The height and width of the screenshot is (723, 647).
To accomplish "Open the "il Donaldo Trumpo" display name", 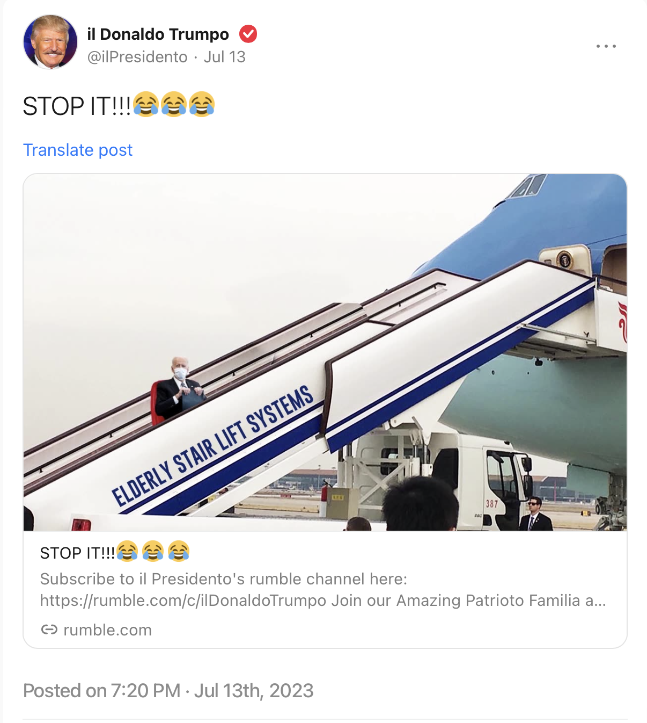I will click(x=158, y=34).
